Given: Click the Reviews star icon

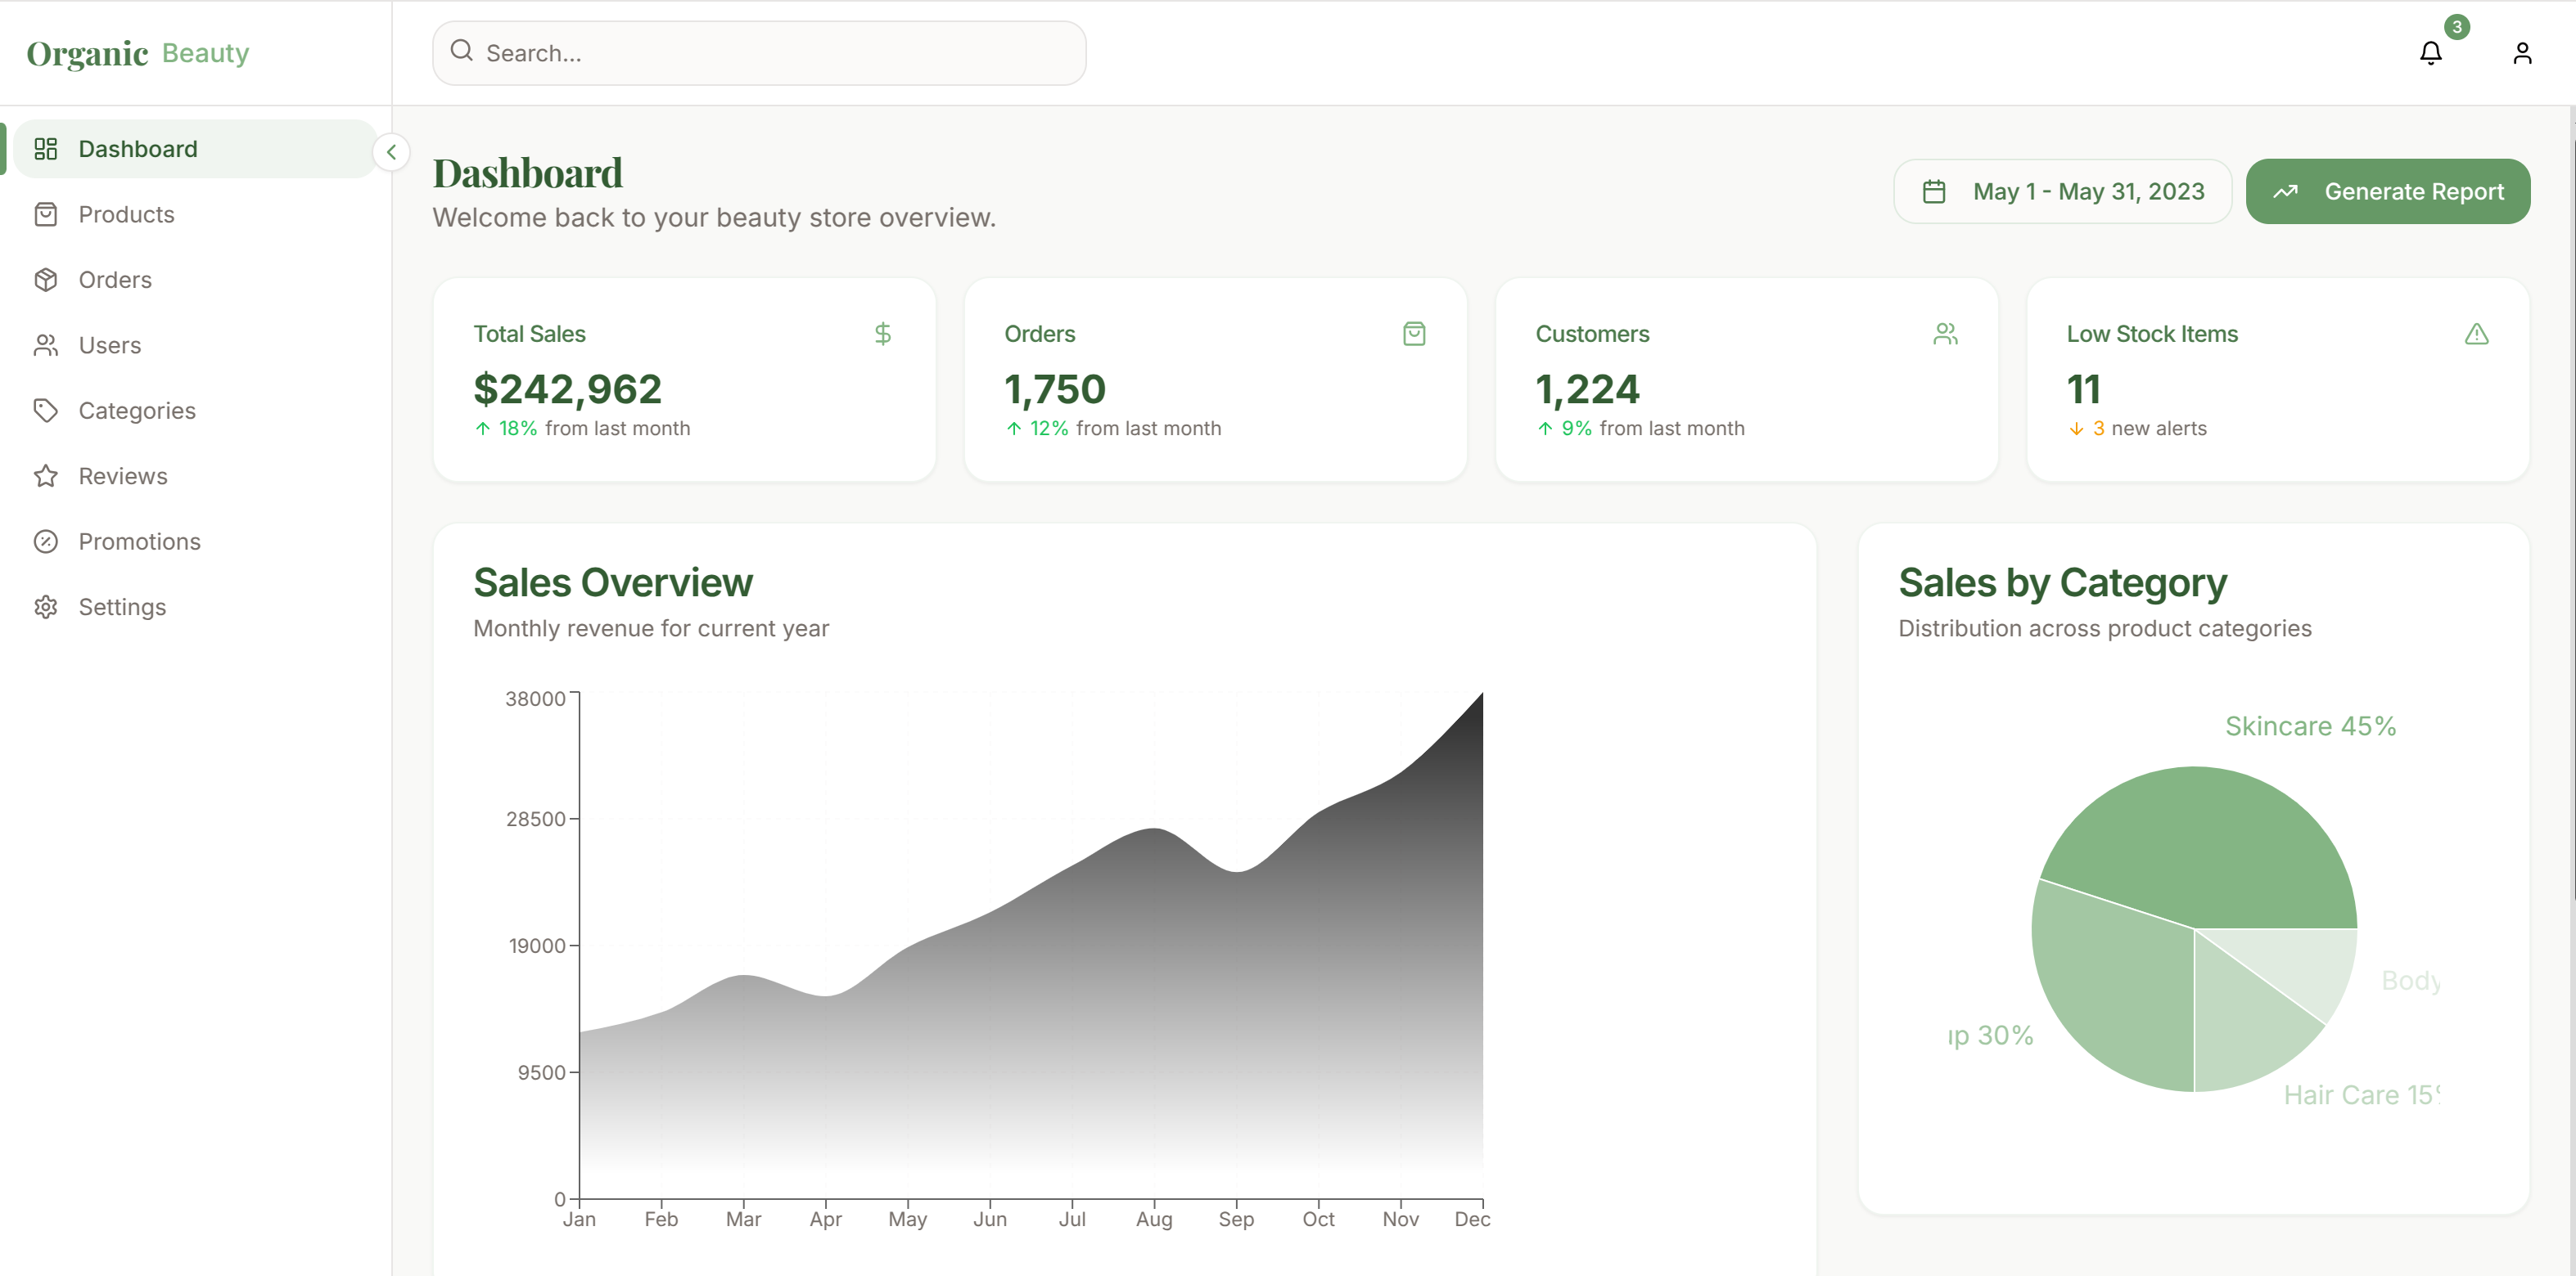Looking at the screenshot, I should point(46,477).
